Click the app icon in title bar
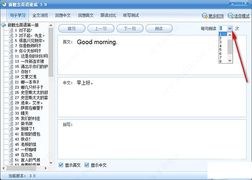This screenshot has height=180, width=252. (4, 4)
